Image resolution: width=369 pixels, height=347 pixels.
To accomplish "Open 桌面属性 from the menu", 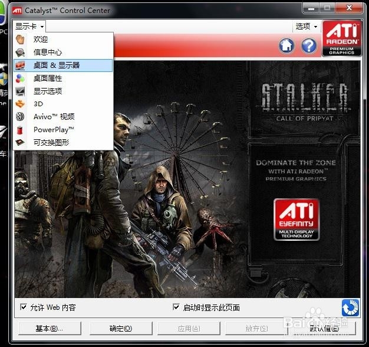I will click(63, 78).
